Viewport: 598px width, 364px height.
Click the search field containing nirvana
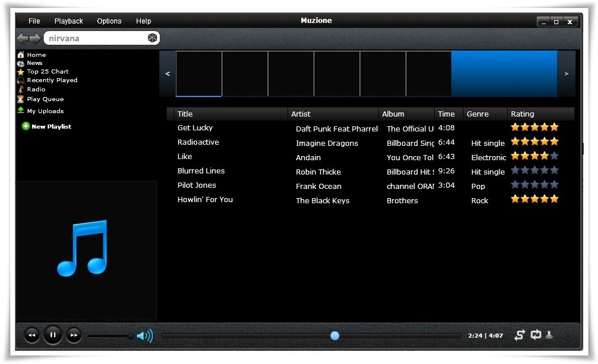[x=101, y=38]
